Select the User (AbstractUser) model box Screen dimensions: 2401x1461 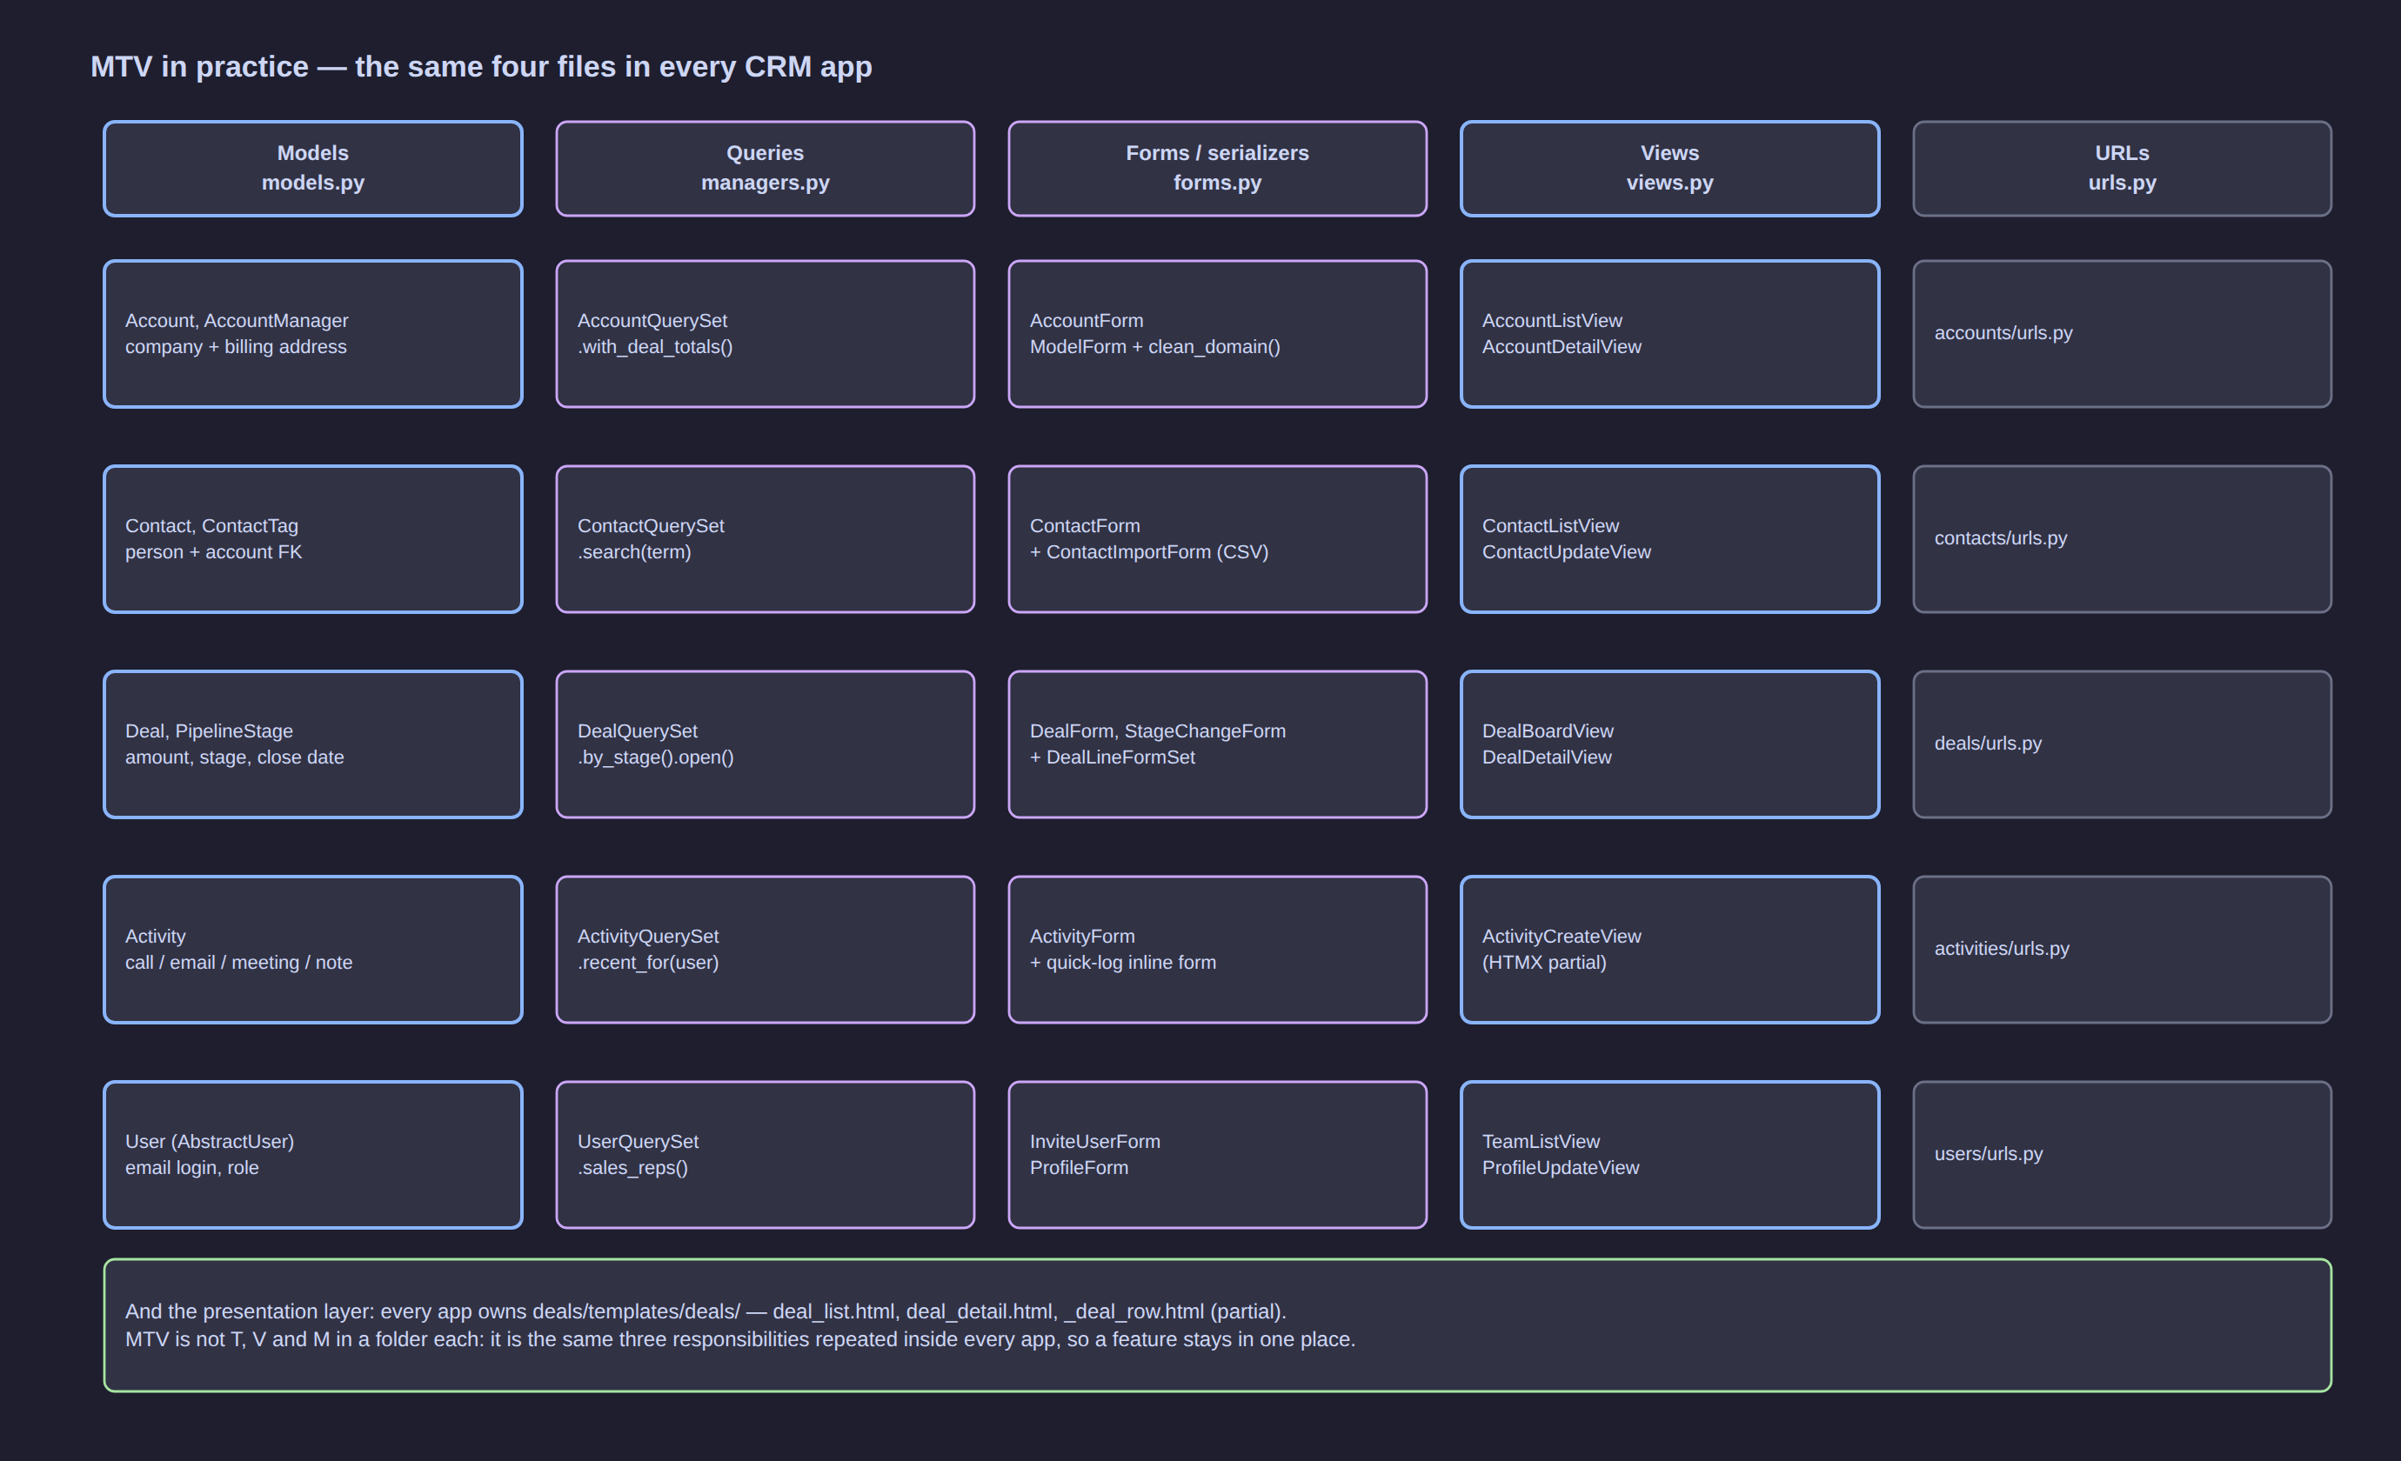pyautogui.click(x=313, y=1154)
